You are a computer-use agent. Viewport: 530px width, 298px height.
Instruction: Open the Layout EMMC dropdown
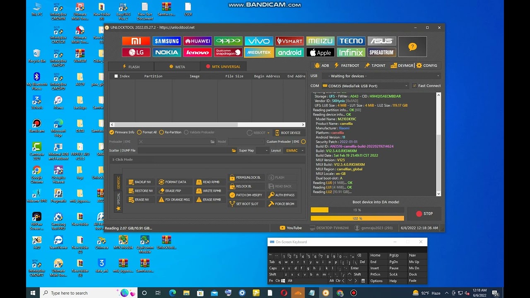(295, 151)
